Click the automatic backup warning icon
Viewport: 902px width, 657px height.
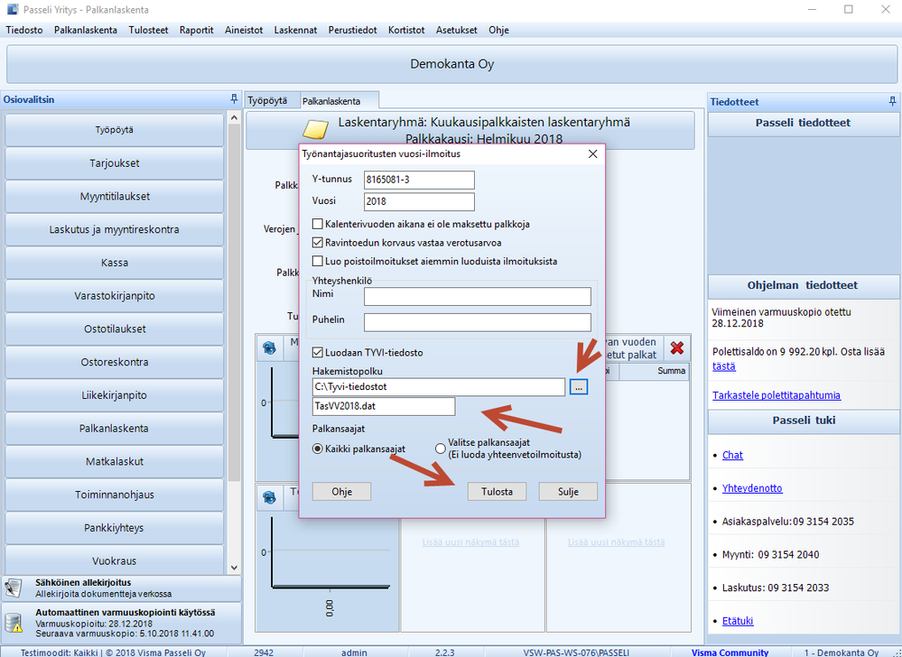tap(14, 623)
